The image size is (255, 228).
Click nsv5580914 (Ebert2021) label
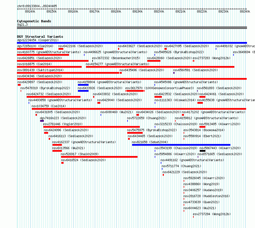click(x=202, y=136)
